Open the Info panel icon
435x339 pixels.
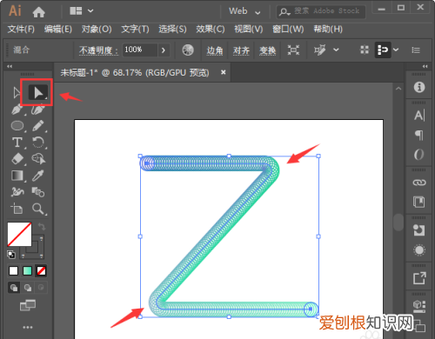419,87
